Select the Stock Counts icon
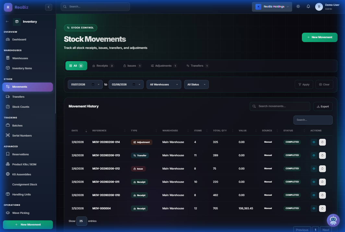The height and width of the screenshot is (232, 345). pyautogui.click(x=7, y=106)
